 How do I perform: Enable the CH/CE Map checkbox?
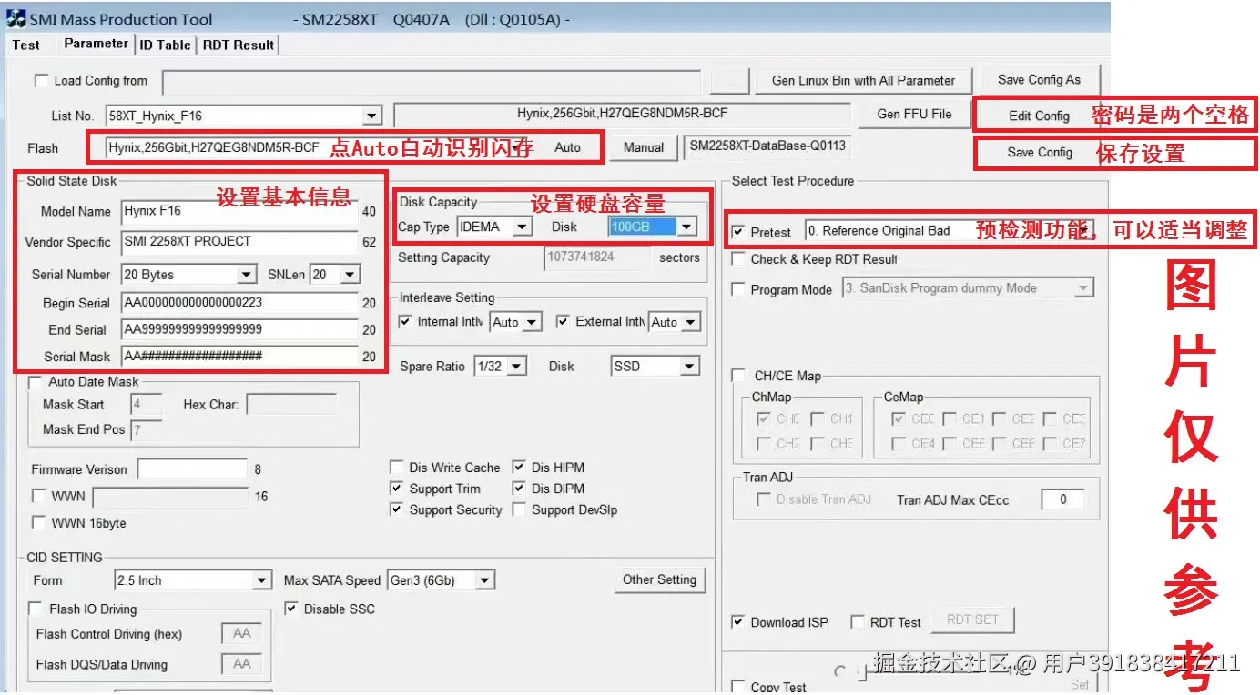738,376
